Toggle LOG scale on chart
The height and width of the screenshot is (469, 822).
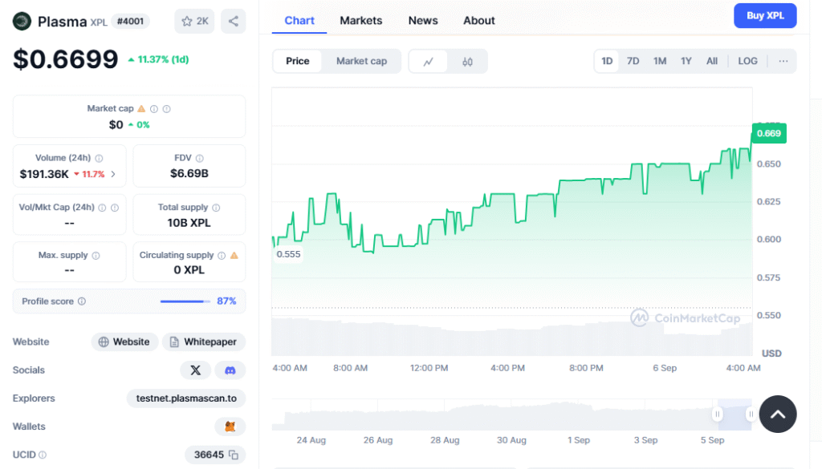tap(747, 61)
